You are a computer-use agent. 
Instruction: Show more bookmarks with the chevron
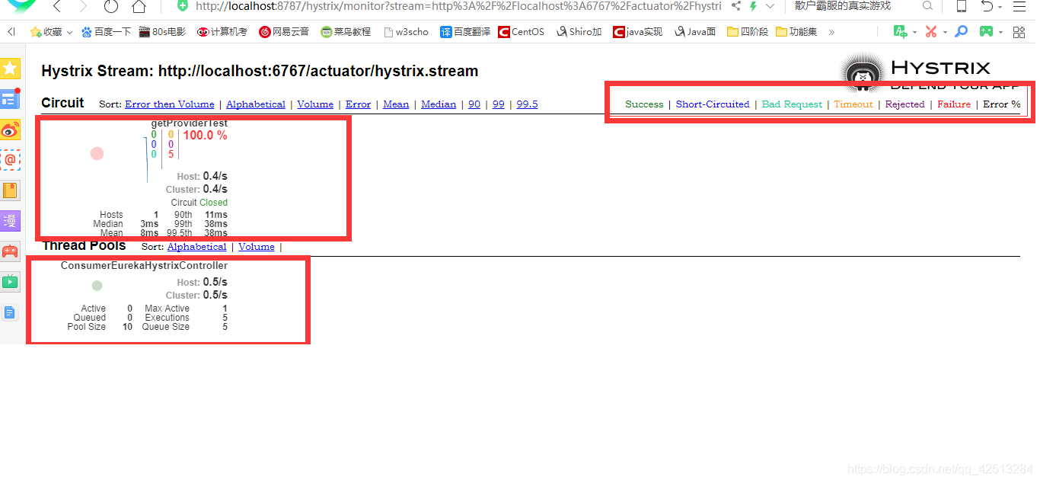pyautogui.click(x=831, y=33)
